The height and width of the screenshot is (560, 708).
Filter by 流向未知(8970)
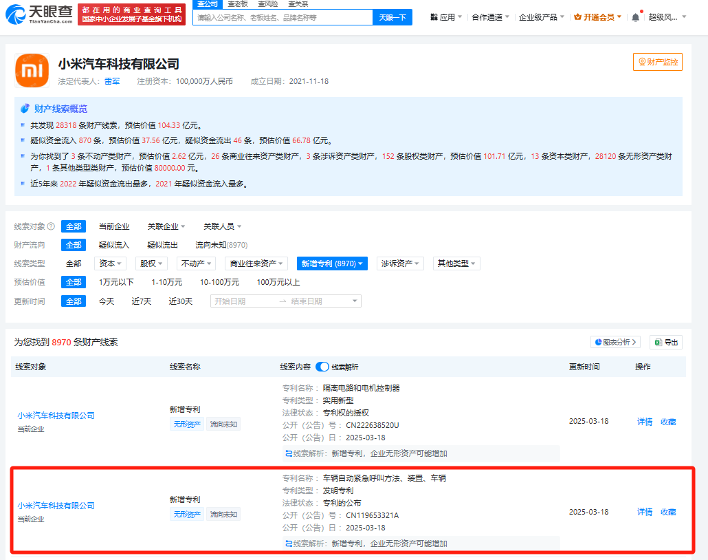[221, 245]
